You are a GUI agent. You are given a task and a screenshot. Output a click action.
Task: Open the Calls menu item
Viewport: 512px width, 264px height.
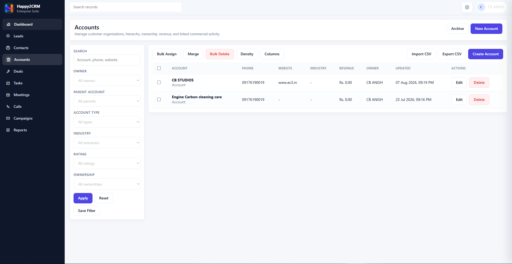click(x=32, y=107)
